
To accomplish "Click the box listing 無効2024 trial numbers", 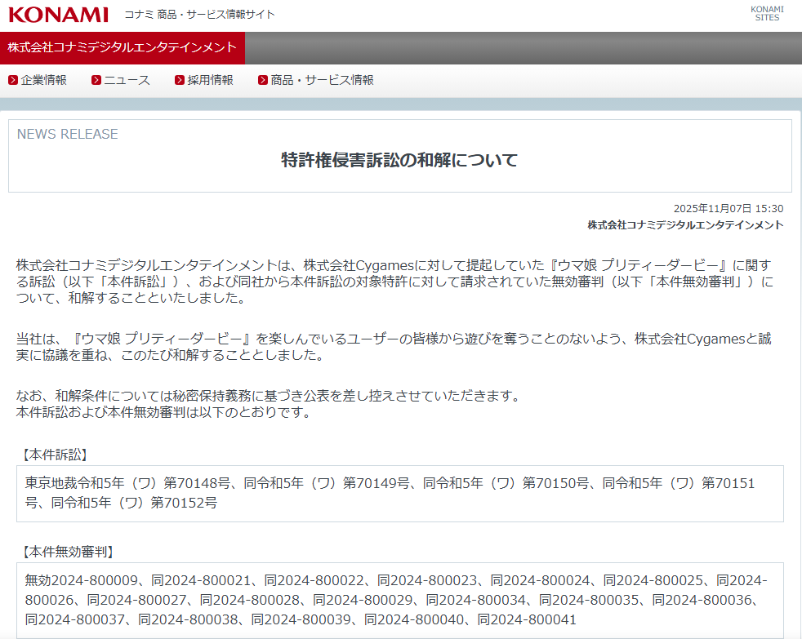I will (399, 600).
